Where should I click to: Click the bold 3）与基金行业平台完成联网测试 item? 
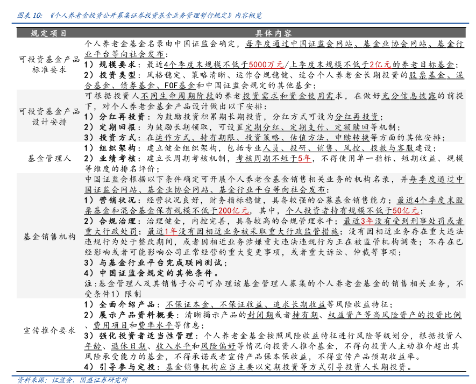155,262
